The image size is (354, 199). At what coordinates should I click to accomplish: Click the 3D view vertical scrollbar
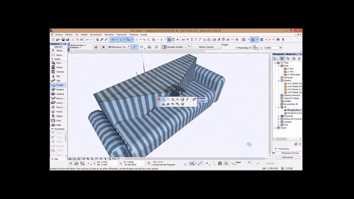(270, 105)
